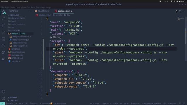
Task: Open webpack.dev.js in explorer
Action: tap(18, 43)
